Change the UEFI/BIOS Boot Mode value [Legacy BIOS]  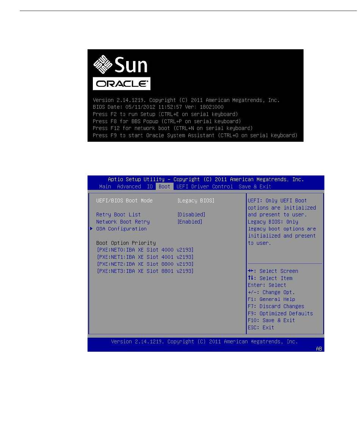[x=196, y=200]
